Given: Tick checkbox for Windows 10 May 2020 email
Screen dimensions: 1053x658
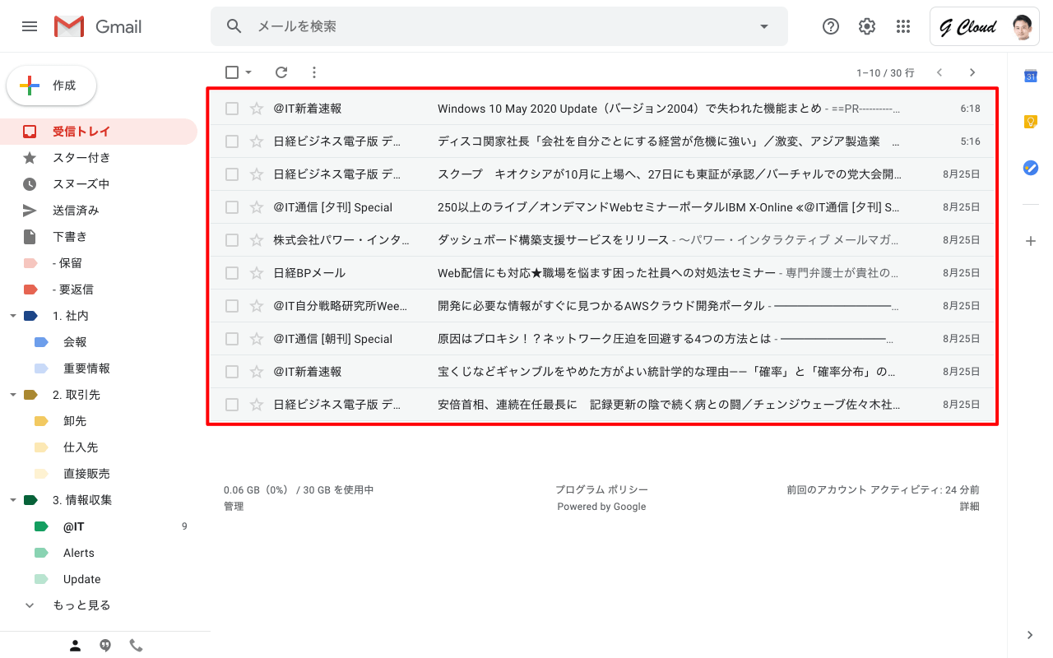Looking at the screenshot, I should click(x=232, y=109).
